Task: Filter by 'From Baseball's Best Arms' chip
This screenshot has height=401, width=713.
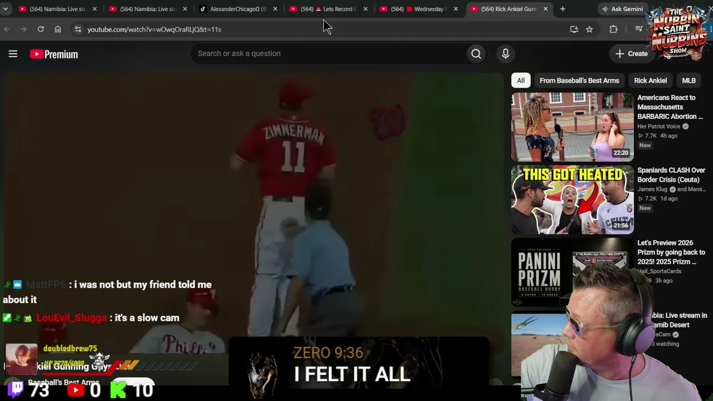Action: click(x=579, y=80)
